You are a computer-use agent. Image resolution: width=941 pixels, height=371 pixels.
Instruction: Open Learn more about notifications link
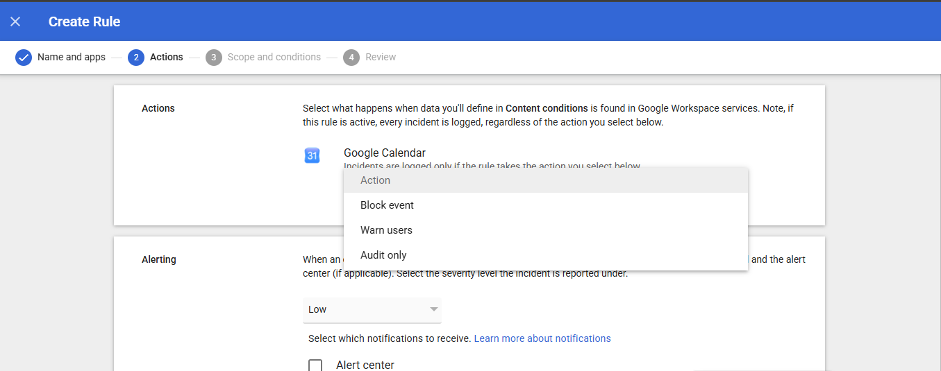pos(542,338)
